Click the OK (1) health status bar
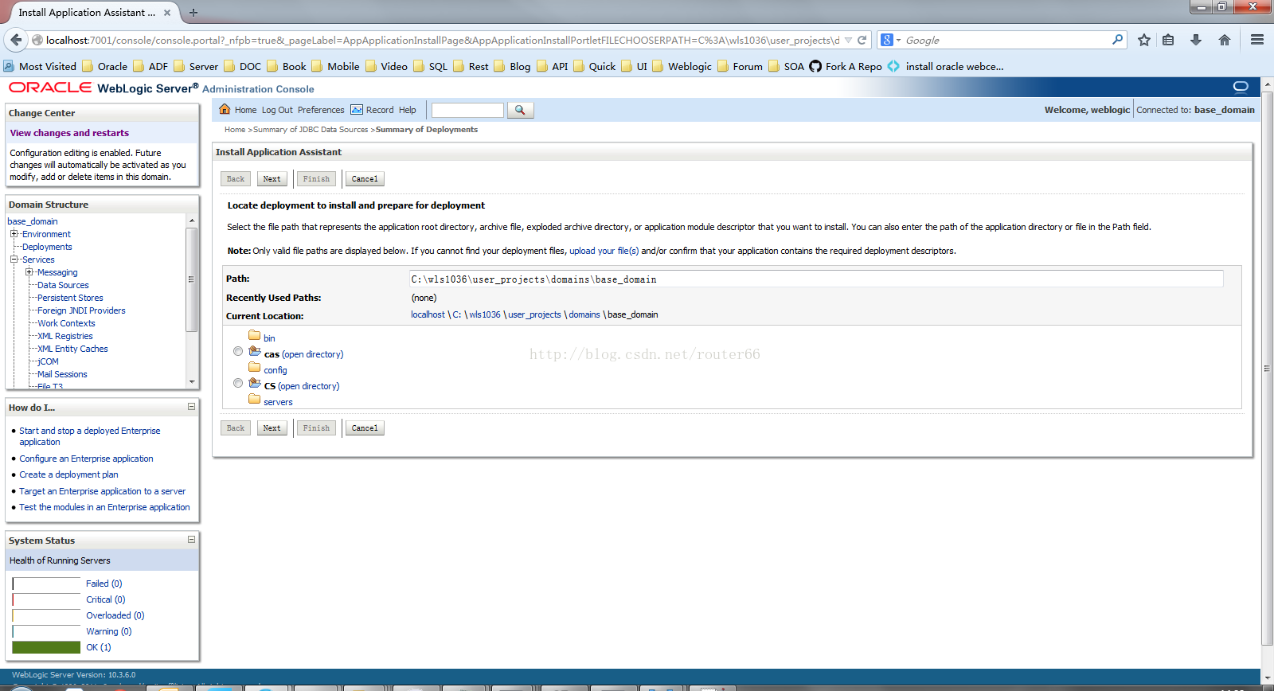The height and width of the screenshot is (691, 1274). coord(46,647)
